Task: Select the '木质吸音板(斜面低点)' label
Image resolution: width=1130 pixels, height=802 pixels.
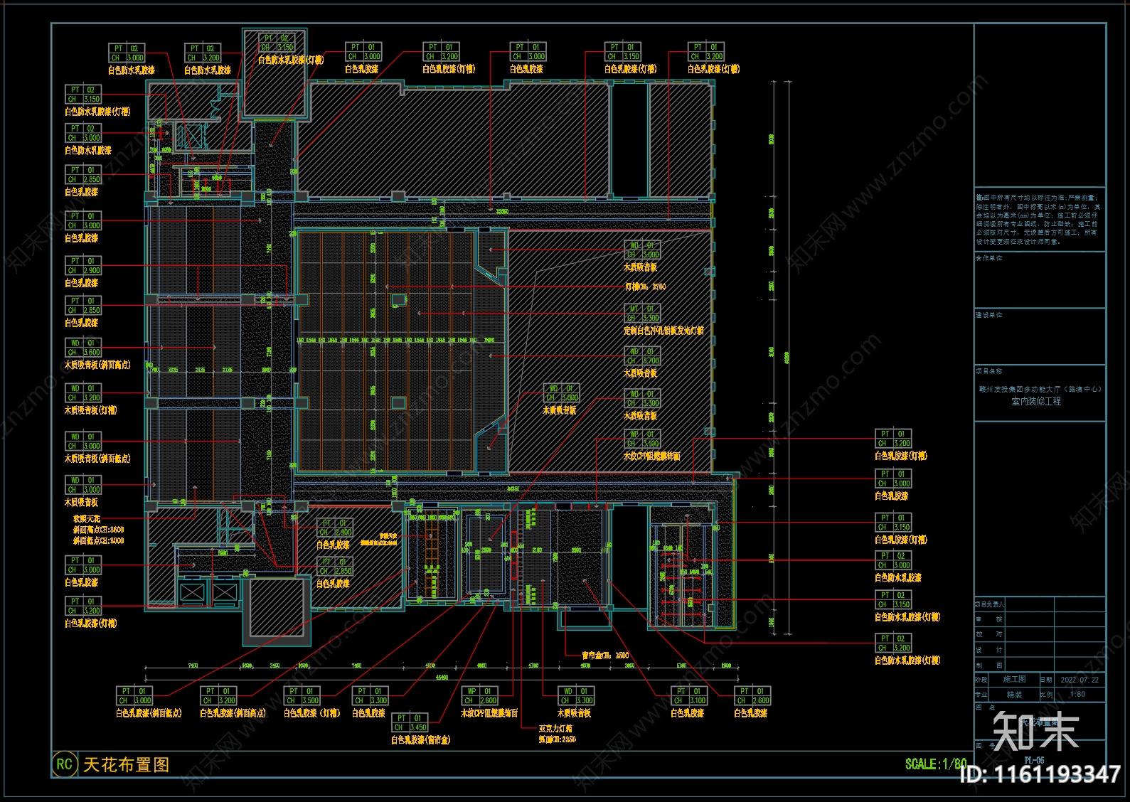Action: coord(97,459)
